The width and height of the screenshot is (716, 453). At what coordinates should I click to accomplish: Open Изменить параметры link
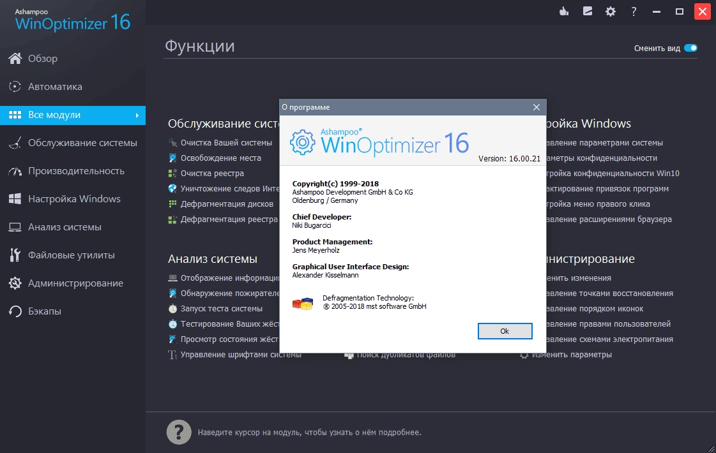(572, 355)
